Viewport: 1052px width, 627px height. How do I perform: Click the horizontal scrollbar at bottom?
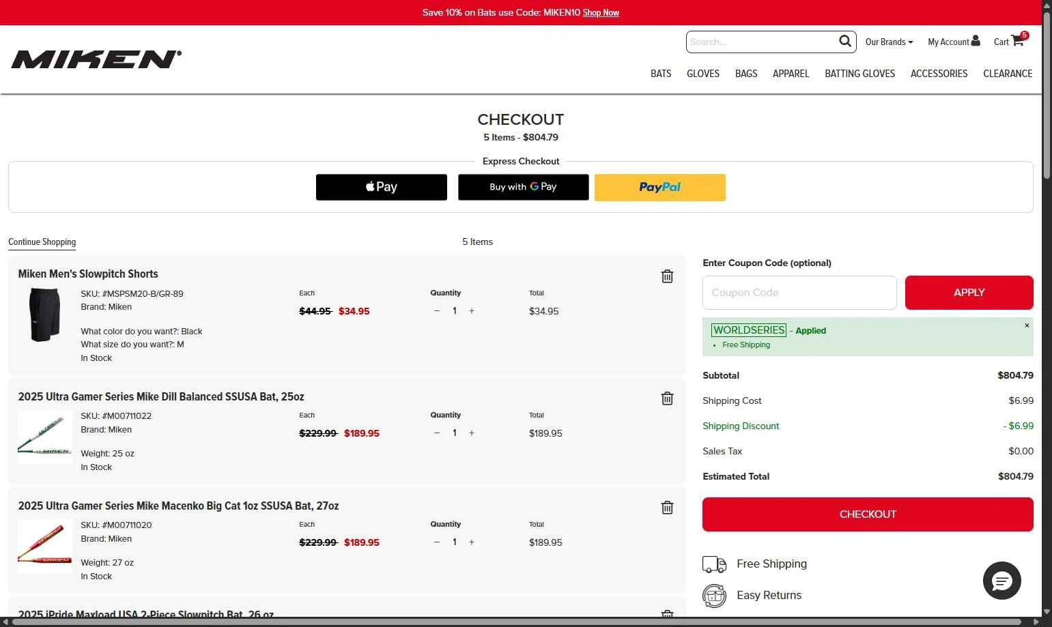[x=517, y=622]
